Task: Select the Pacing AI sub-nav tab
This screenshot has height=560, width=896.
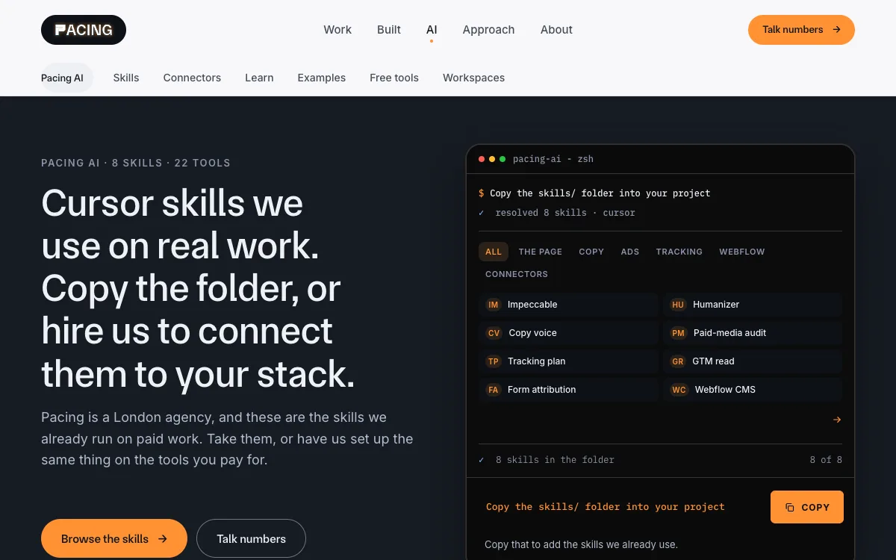Action: click(x=67, y=78)
